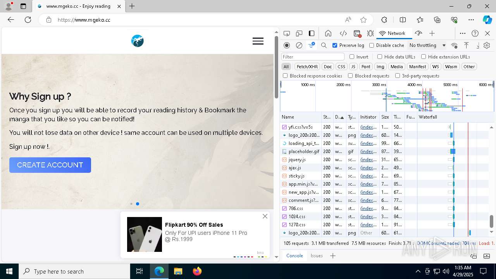Select second carousel dot indicator
This screenshot has height=279, width=496.
click(x=138, y=204)
